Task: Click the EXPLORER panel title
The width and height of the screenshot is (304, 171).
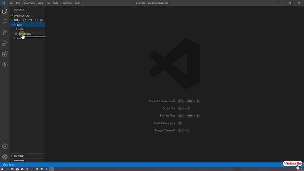Action: pyautogui.click(x=19, y=9)
